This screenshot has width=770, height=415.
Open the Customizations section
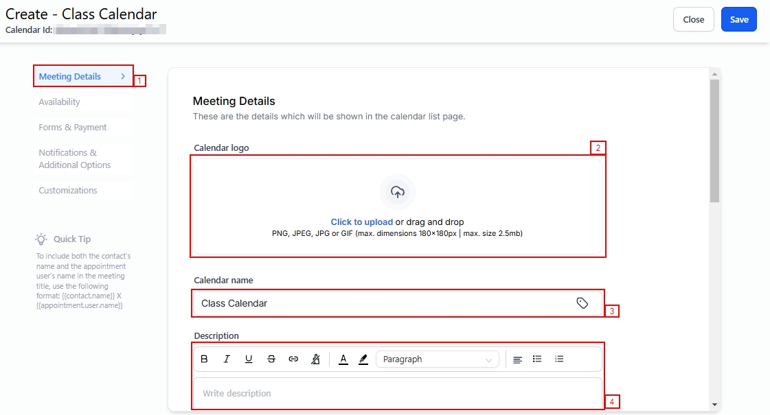click(x=68, y=191)
